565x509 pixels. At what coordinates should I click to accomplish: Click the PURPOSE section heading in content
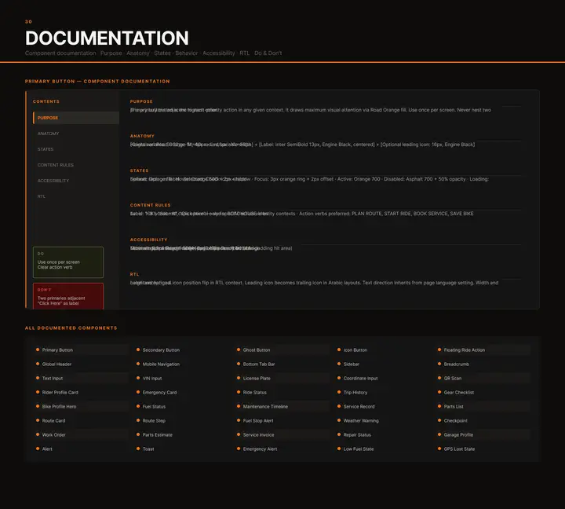click(141, 101)
